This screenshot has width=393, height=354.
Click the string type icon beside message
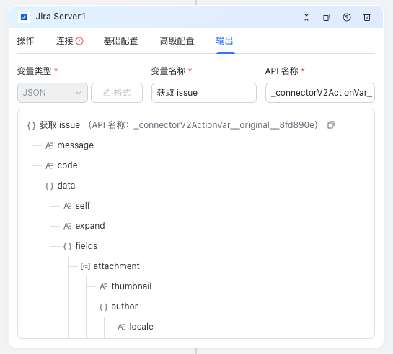[49, 145]
